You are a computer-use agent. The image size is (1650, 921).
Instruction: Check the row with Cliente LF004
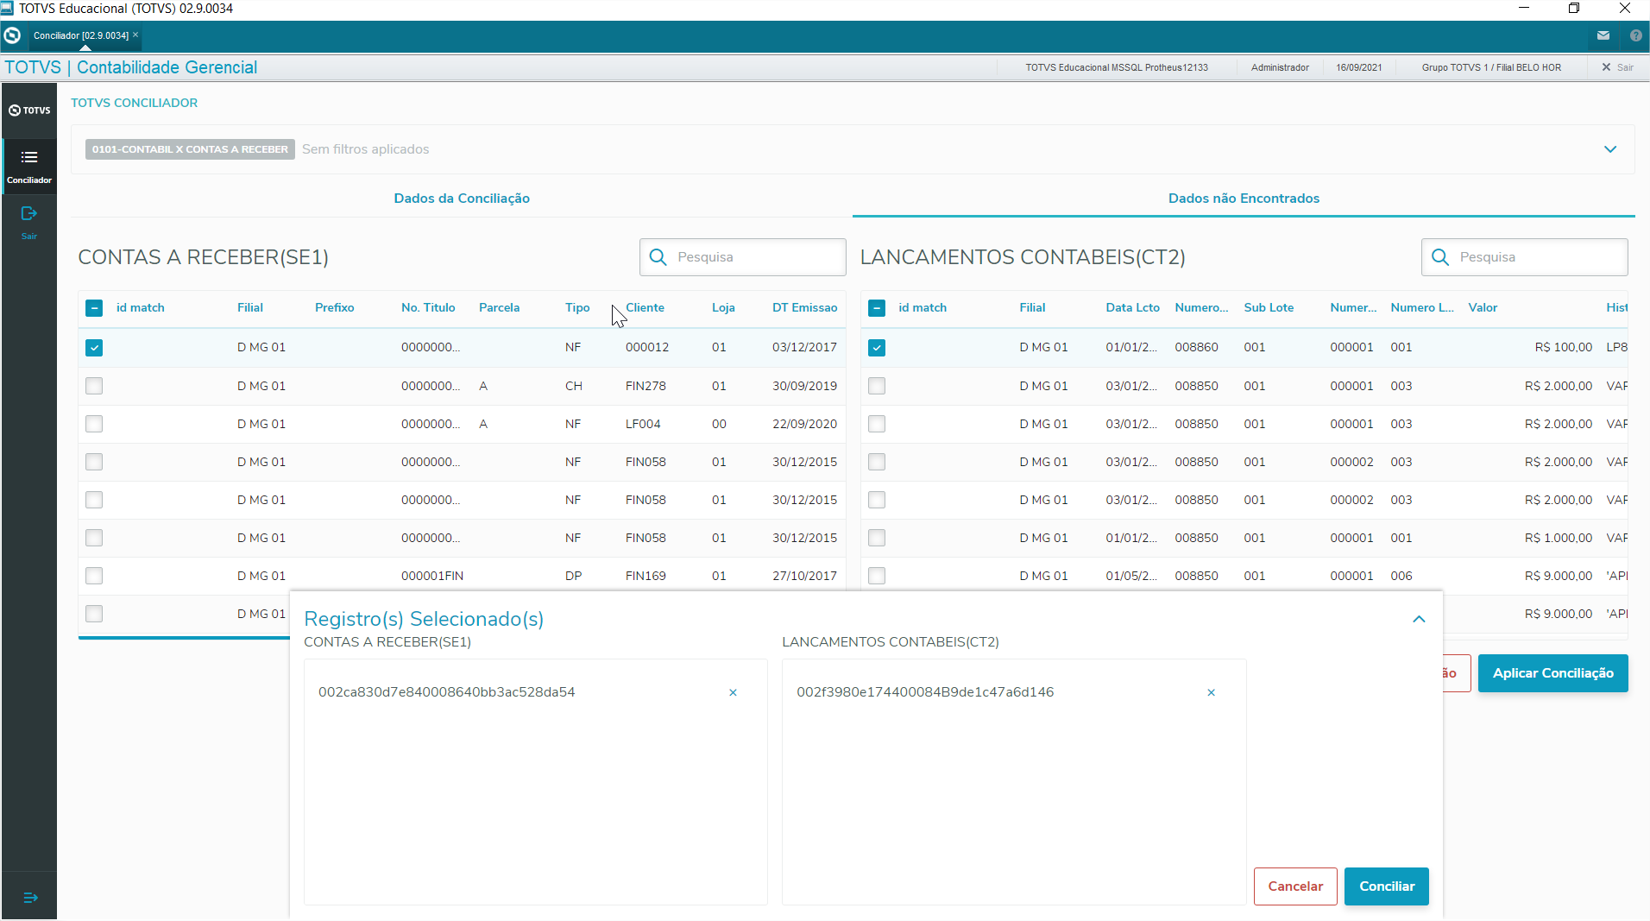[94, 424]
